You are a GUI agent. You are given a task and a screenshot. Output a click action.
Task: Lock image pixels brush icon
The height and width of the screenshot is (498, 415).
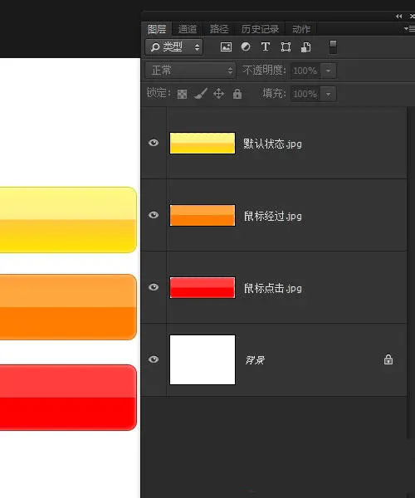(201, 94)
